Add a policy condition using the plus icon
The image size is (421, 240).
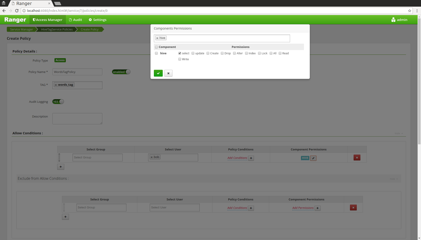click(251, 158)
